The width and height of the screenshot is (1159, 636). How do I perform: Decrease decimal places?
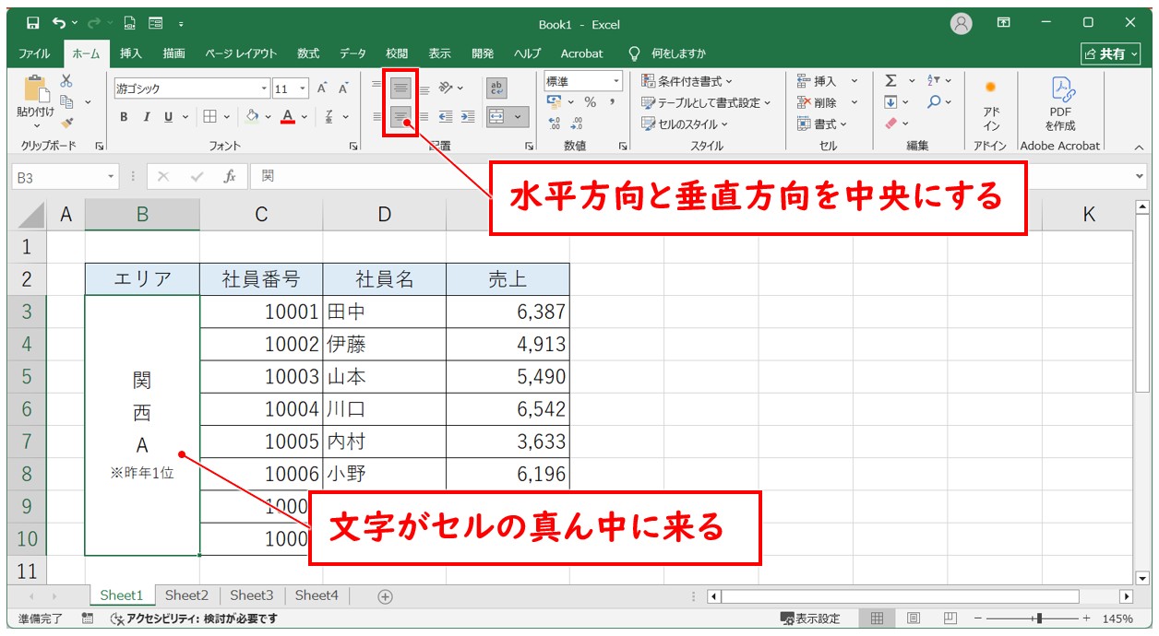tap(577, 124)
